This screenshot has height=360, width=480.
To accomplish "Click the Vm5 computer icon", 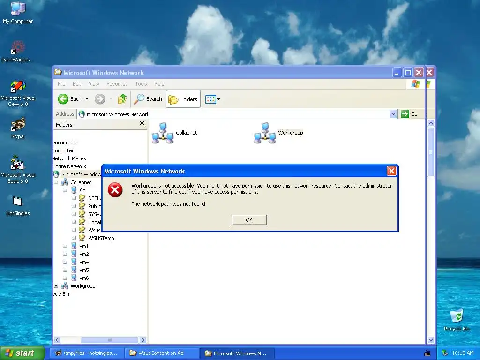I will coord(74,270).
